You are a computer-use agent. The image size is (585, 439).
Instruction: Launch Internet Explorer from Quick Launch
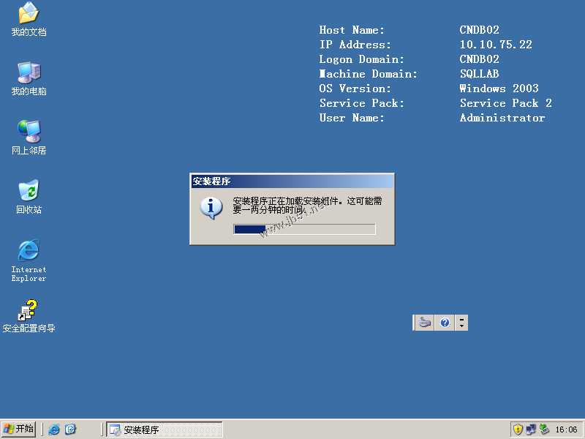55,429
